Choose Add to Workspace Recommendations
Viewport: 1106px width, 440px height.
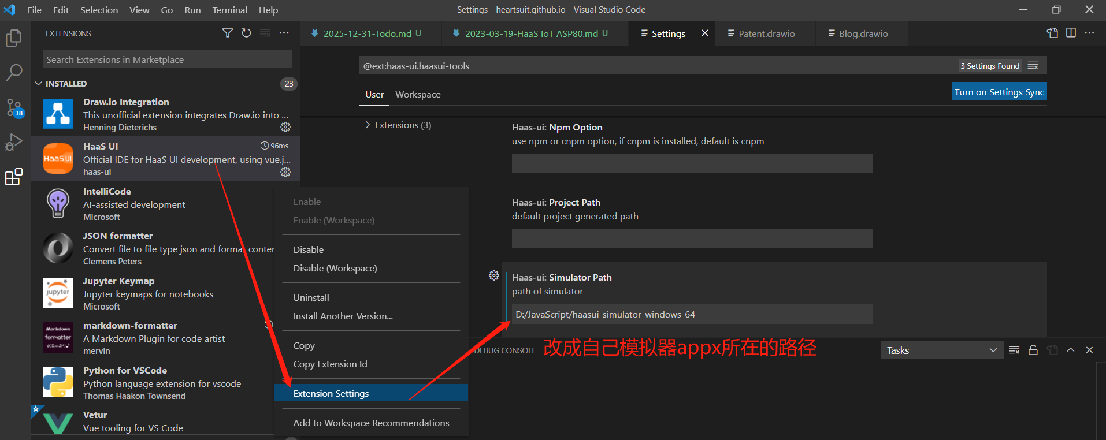[371, 423]
